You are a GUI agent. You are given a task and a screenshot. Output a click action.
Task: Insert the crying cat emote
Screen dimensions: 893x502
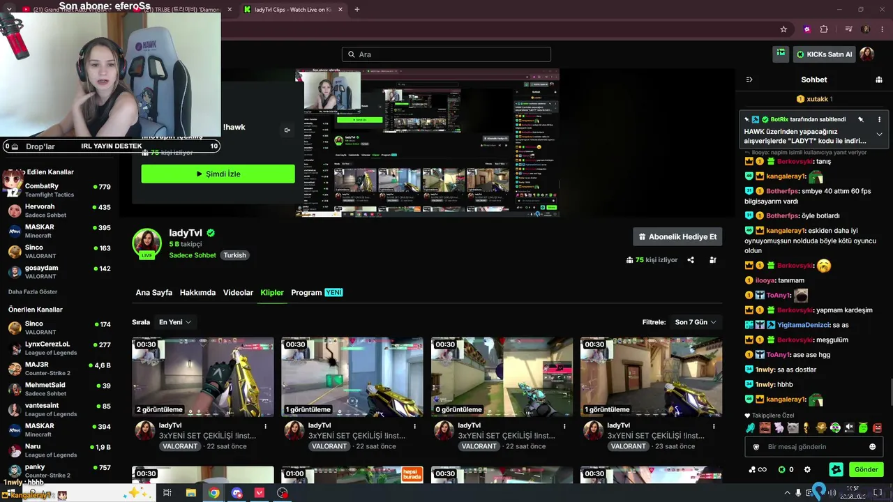(x=793, y=427)
